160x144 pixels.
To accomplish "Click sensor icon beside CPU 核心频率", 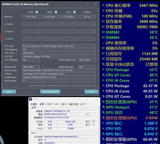I will (103, 5).
